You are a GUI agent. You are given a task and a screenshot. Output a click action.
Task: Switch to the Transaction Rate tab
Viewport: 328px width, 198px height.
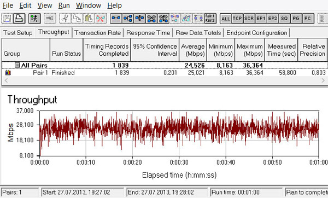[97, 33]
